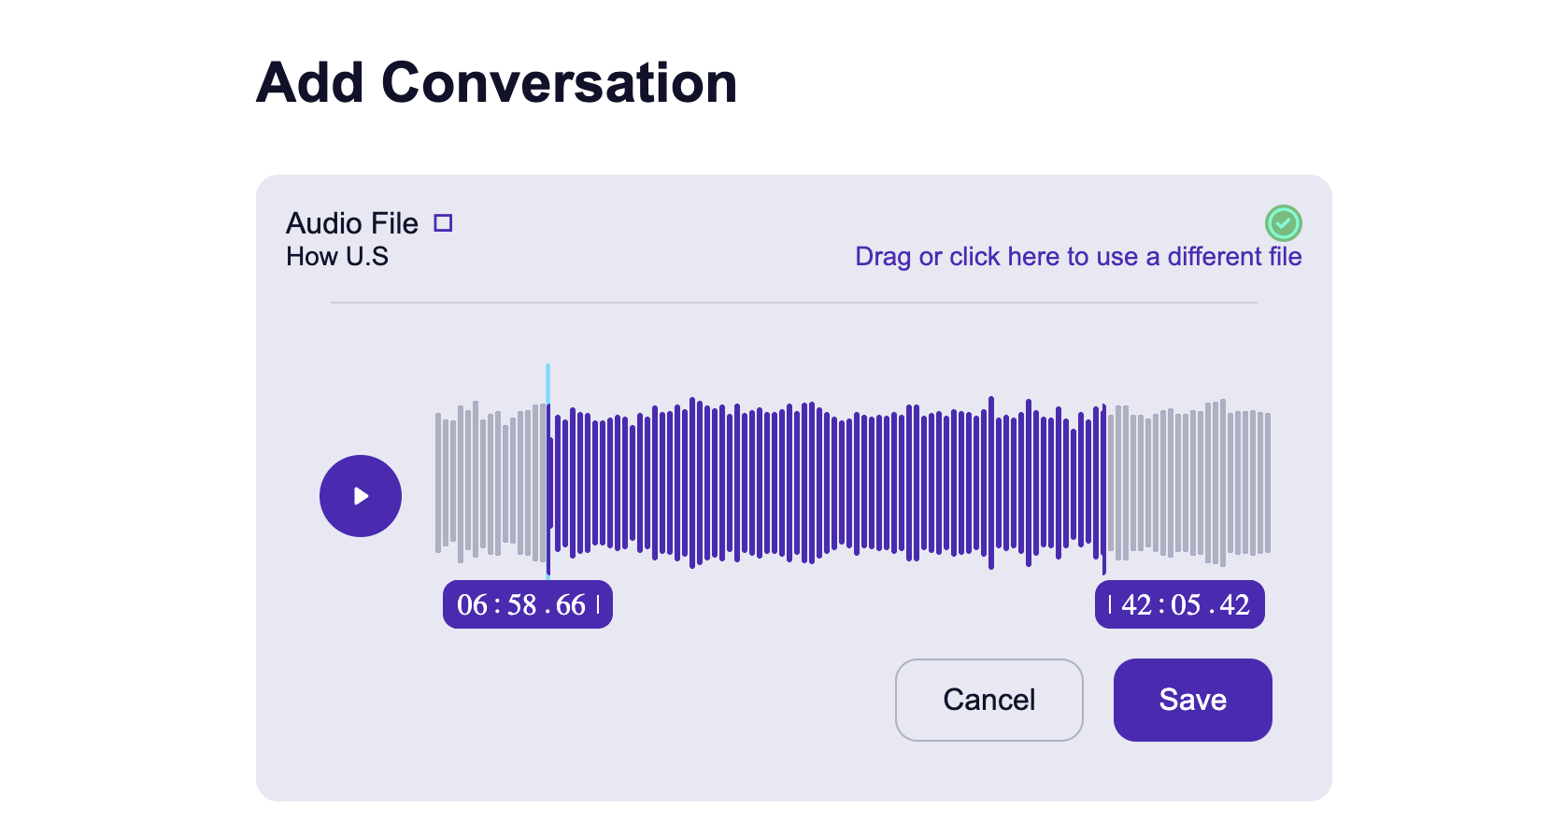Click the small square icon next to Audio File
Viewport: 1564px width, 822px height.
point(443,223)
